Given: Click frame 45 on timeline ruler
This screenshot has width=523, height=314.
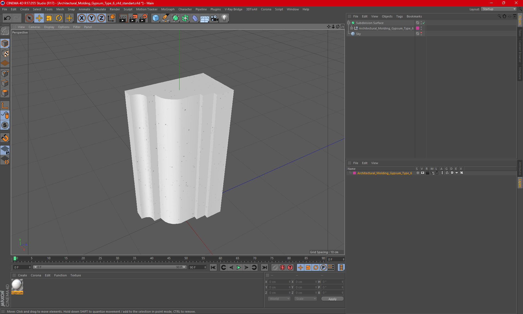Looking at the screenshot, I should point(169,259).
